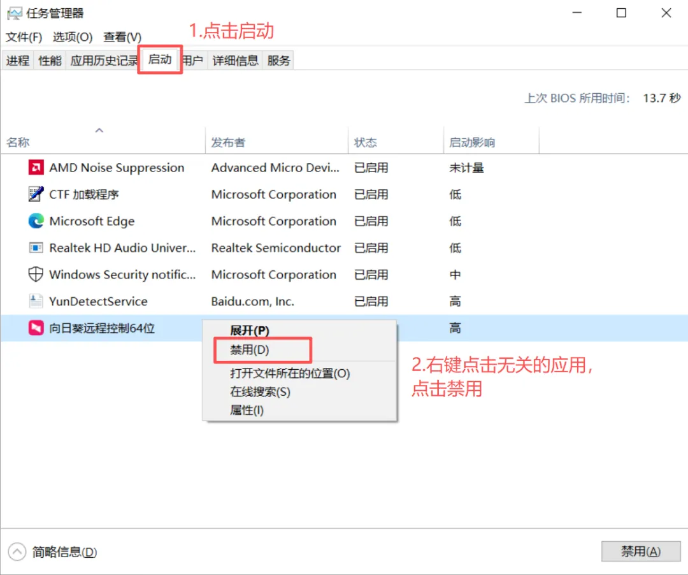Choose 禁用(D) in context menu
Screen dimensions: 688x575
pyautogui.click(x=300, y=350)
